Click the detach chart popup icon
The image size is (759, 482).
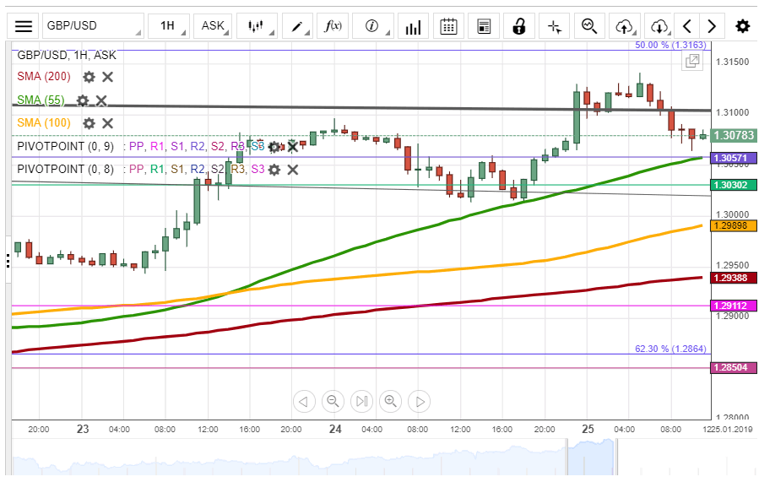pyautogui.click(x=692, y=61)
